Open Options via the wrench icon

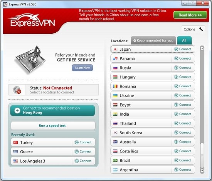[201, 29]
